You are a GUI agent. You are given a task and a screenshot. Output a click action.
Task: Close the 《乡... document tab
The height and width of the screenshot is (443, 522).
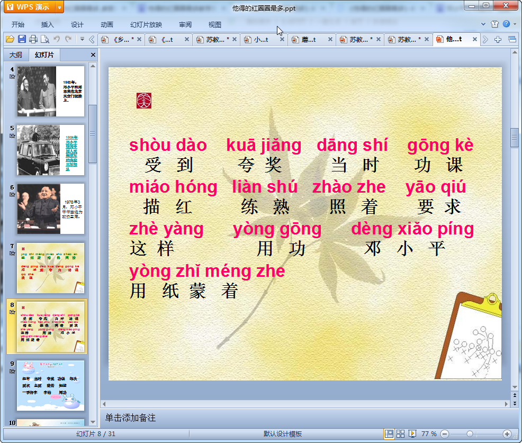(x=139, y=39)
